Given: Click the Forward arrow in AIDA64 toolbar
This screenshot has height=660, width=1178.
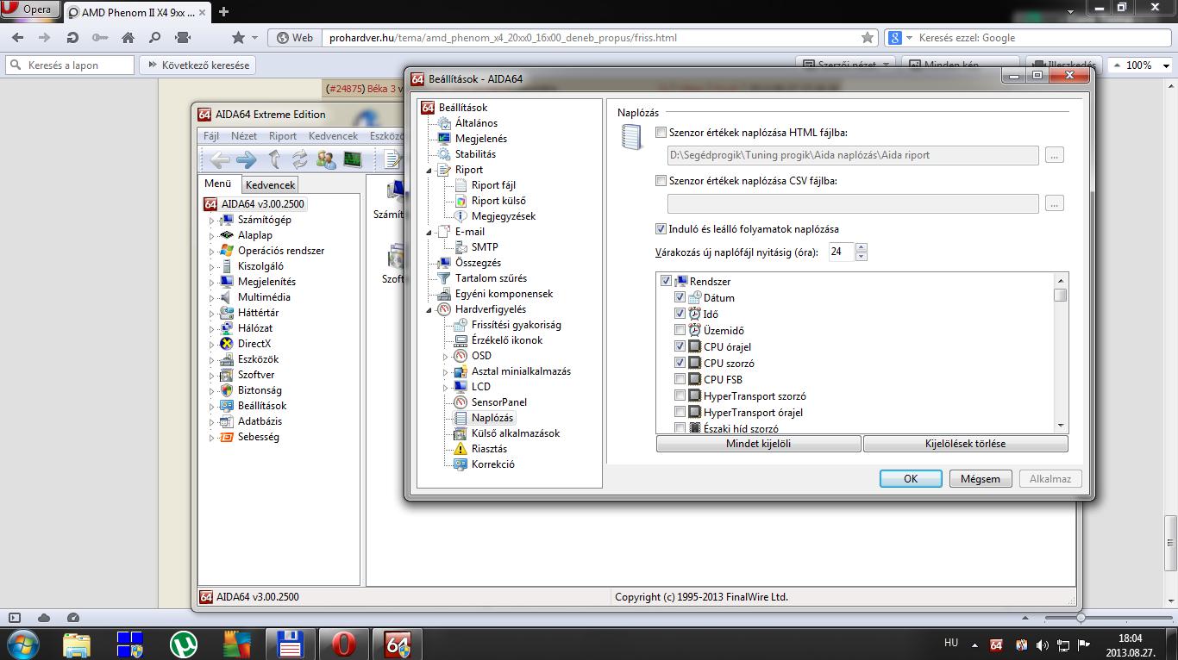Looking at the screenshot, I should (247, 159).
